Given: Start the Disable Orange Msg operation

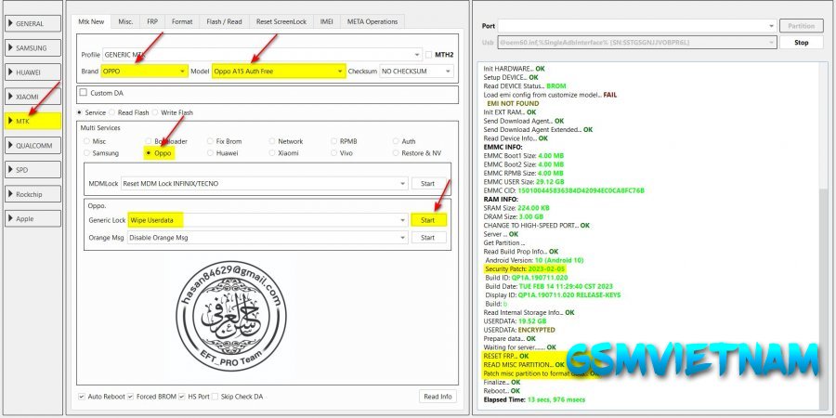Looking at the screenshot, I should tap(428, 238).
